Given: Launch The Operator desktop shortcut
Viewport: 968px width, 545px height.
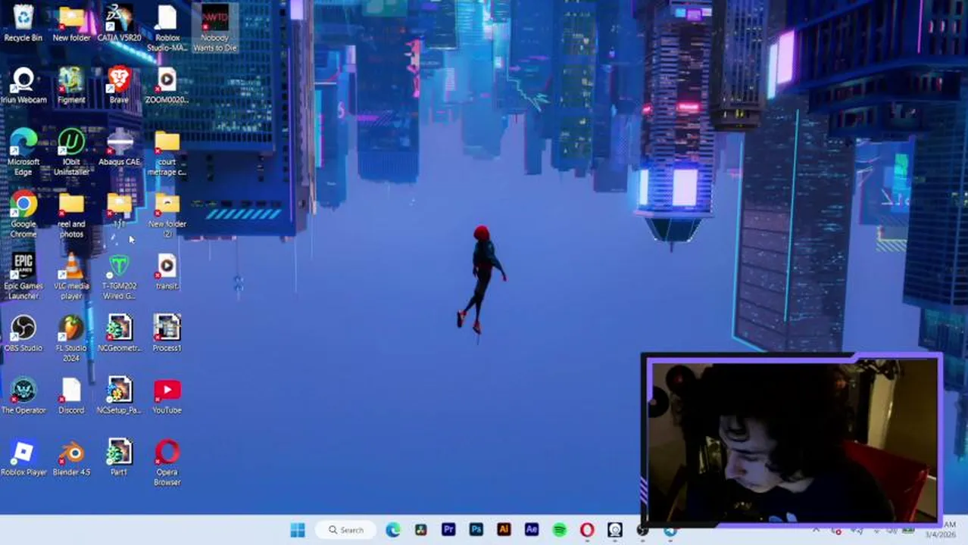Looking at the screenshot, I should click(23, 396).
